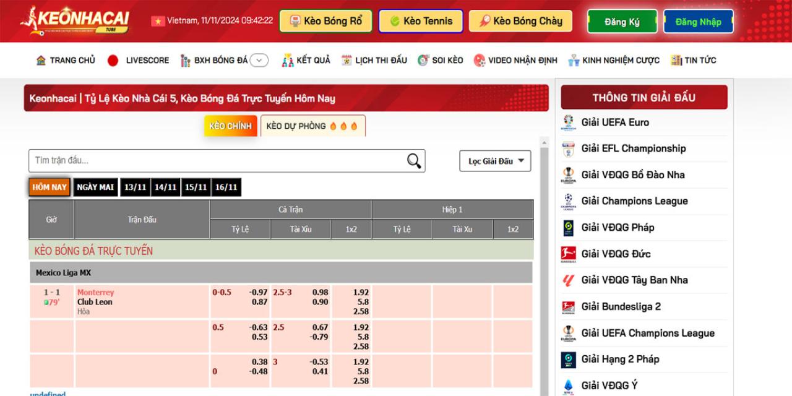Viewport: 792px width, 396px height.
Task: Focus the Tìm trận đấu search field
Action: (217, 161)
